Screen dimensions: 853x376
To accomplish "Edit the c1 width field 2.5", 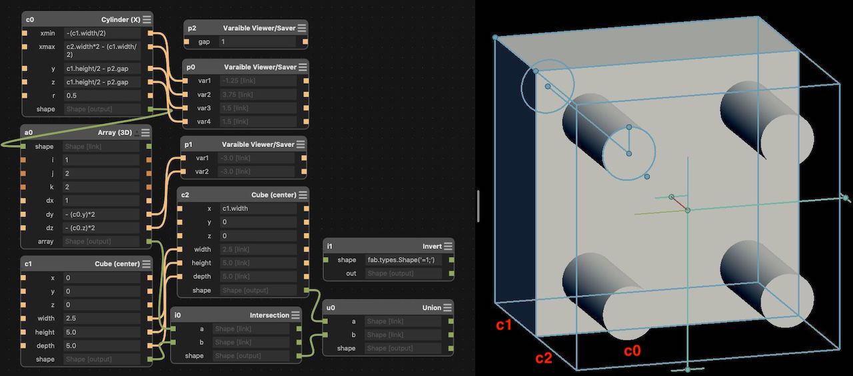I will click(102, 319).
